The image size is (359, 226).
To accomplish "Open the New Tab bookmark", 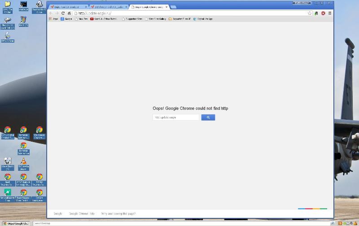I will point(81,19).
